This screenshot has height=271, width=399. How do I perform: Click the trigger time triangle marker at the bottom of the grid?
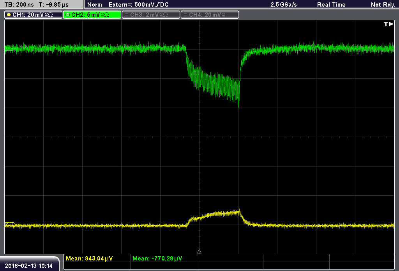click(x=199, y=251)
